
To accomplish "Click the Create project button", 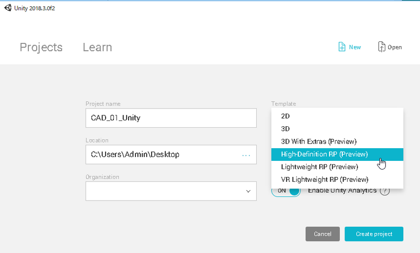I will (x=374, y=234).
